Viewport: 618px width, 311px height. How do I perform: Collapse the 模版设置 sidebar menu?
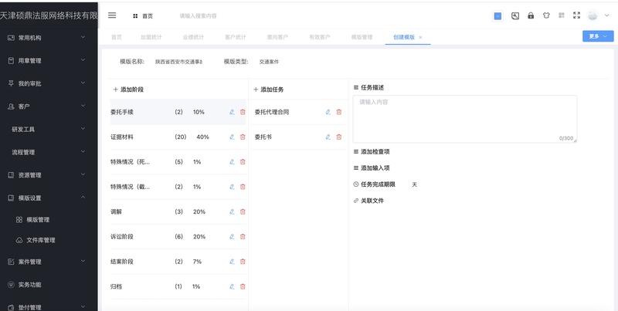point(49,198)
